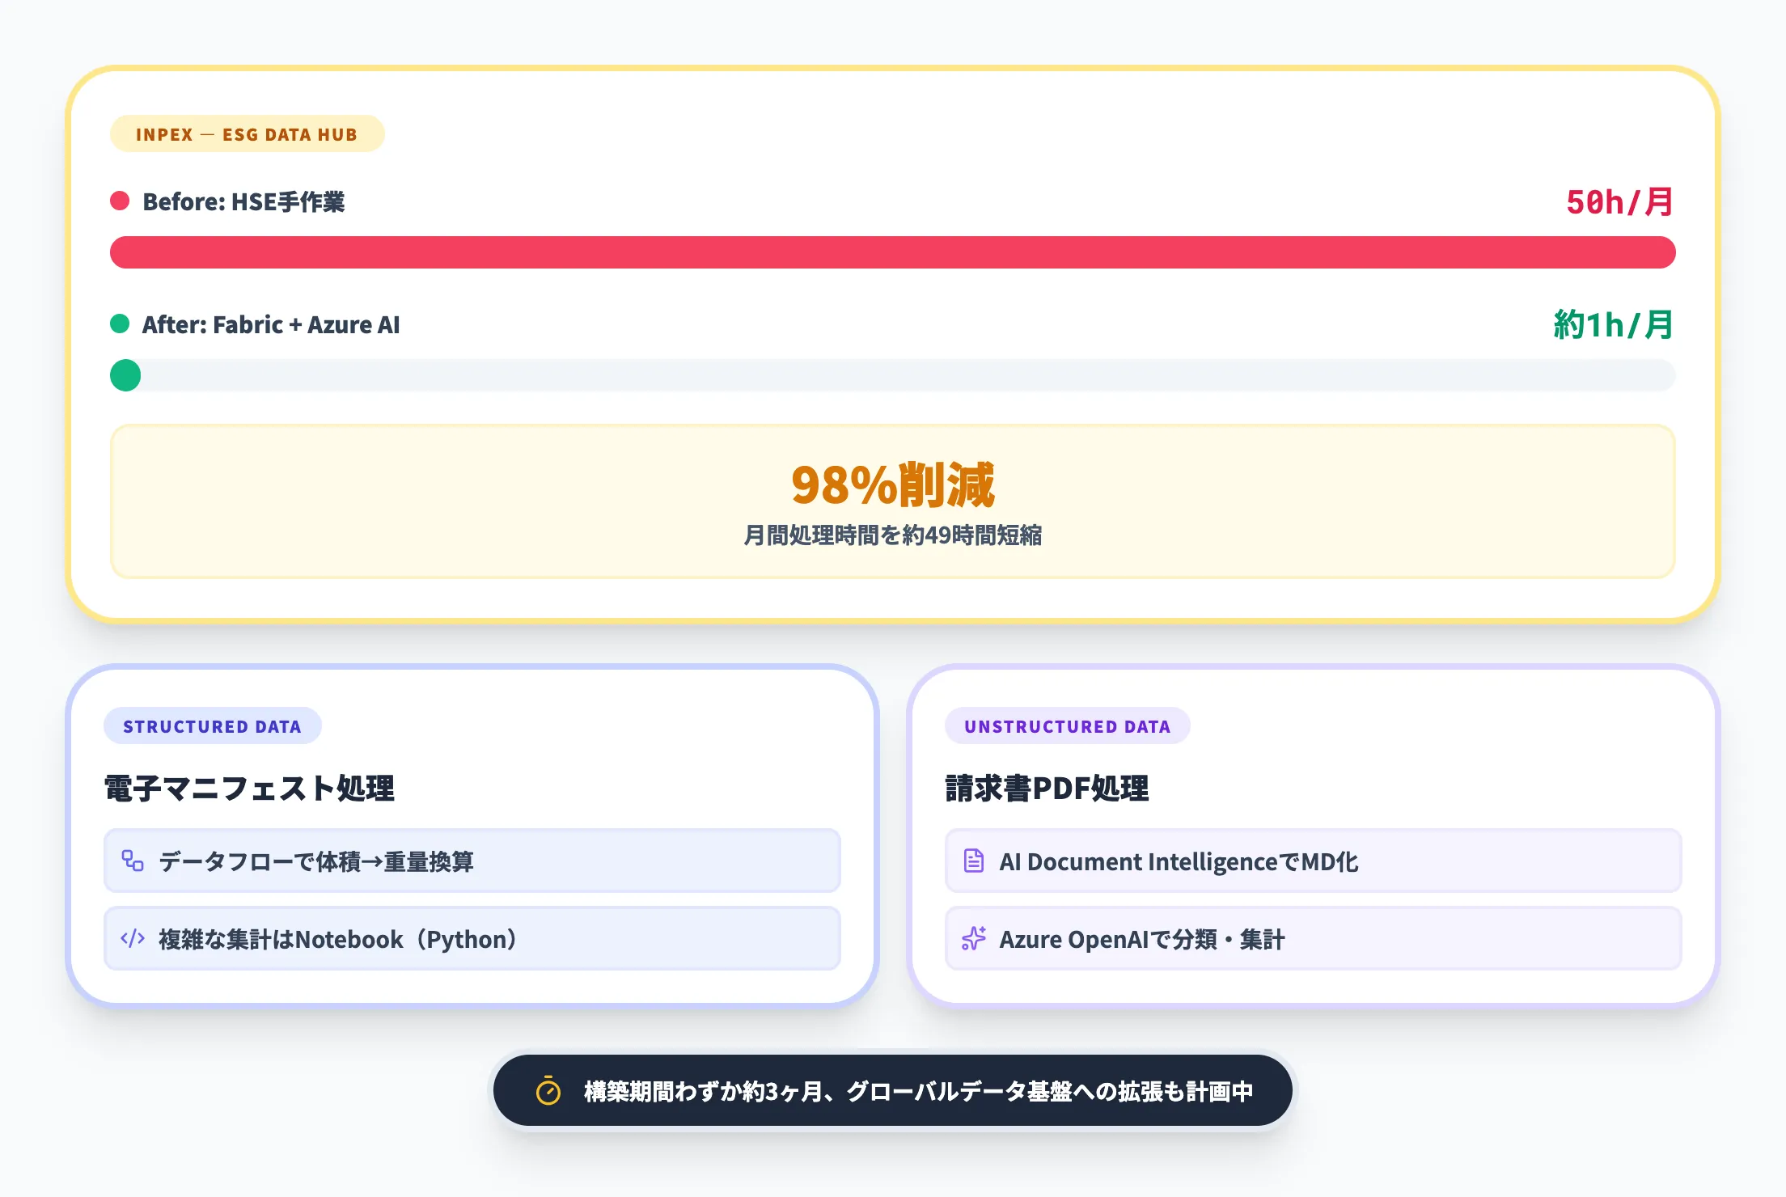Select the STRUCTURED DATA tag

212,726
